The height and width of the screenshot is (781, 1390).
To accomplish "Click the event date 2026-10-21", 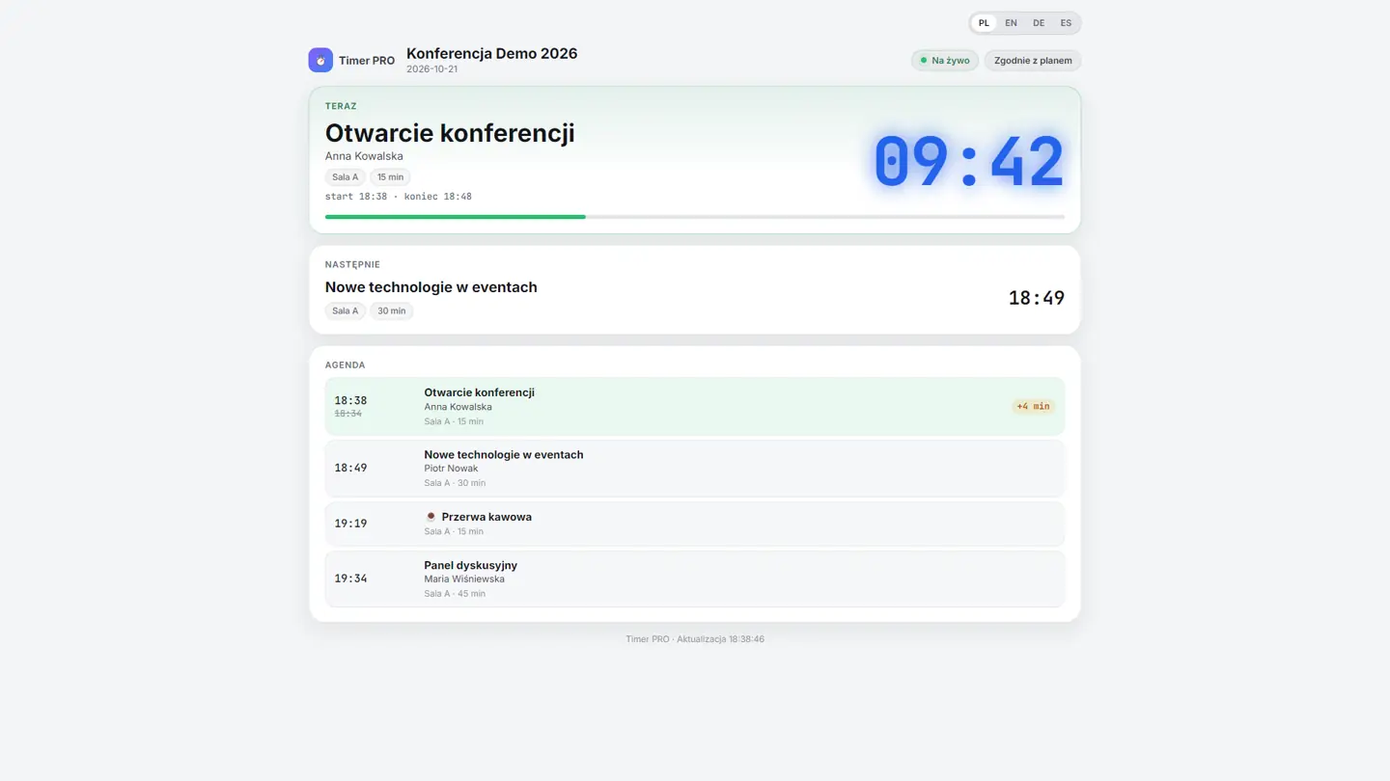I will coord(431,69).
